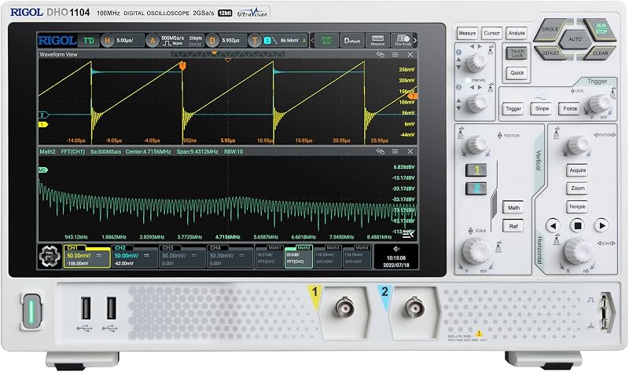Click the cyan channel 2 ground marker
This screenshot has height=372, width=629.
43,115
